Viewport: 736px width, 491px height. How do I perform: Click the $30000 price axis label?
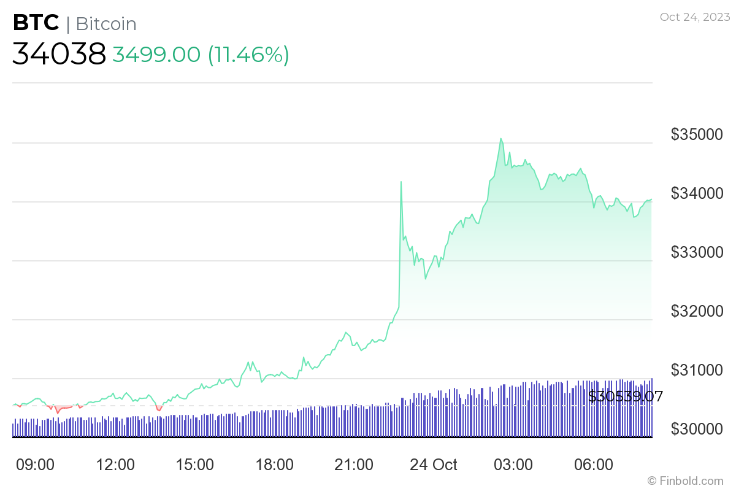696,428
